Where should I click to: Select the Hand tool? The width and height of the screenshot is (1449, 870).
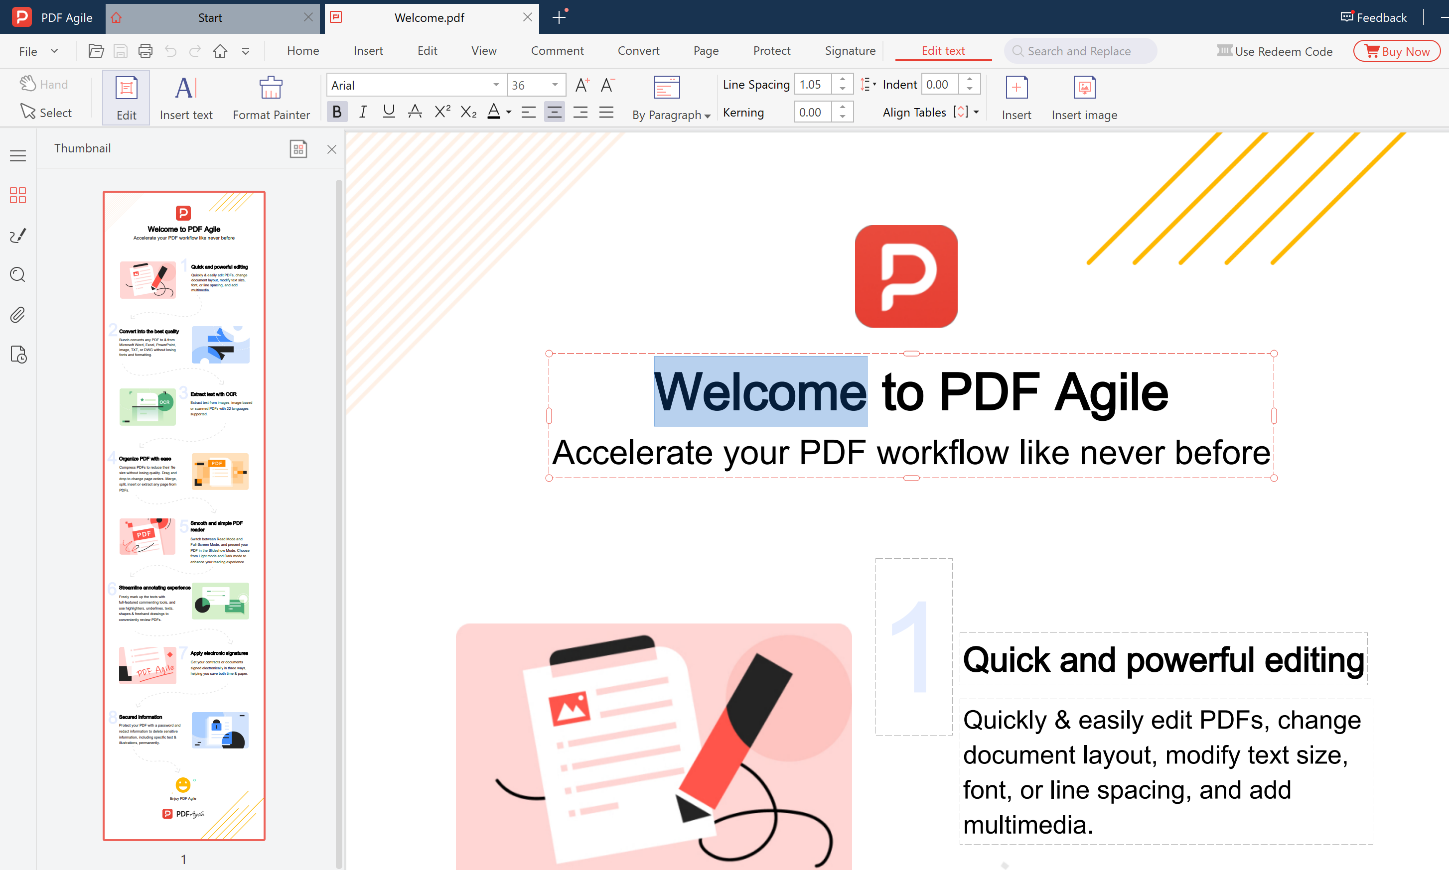[x=44, y=85]
